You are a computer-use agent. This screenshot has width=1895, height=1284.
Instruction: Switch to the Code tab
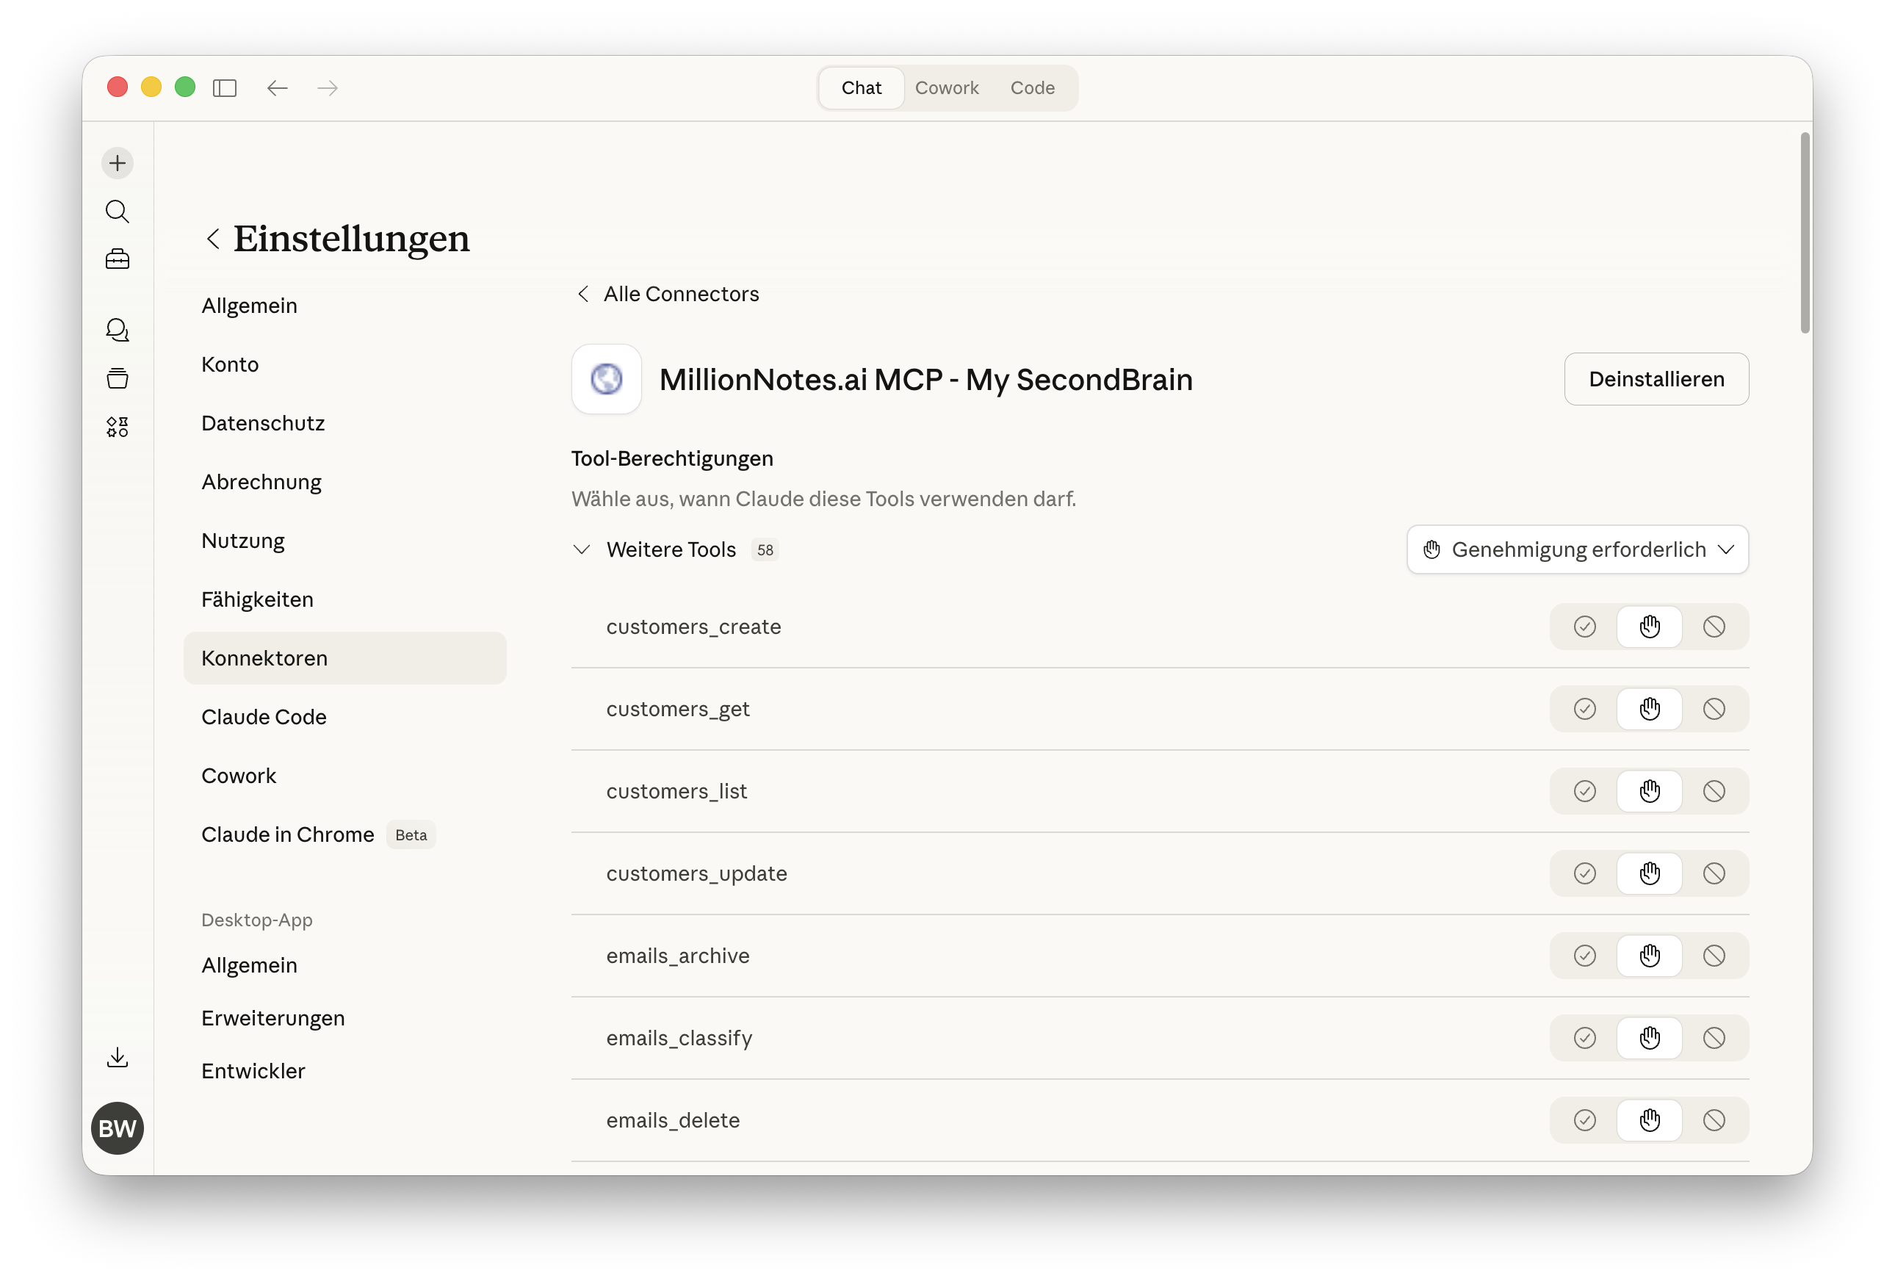point(1032,87)
